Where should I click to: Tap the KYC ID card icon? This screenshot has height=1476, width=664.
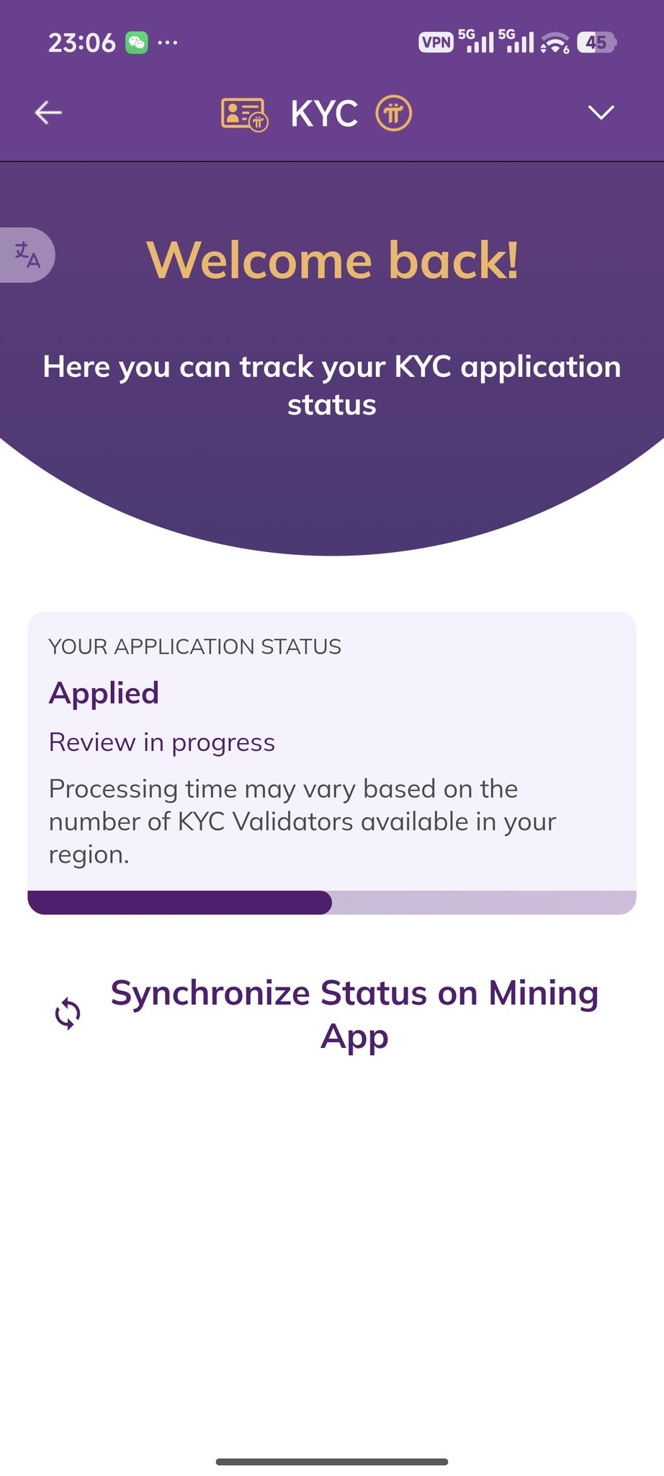tap(244, 114)
